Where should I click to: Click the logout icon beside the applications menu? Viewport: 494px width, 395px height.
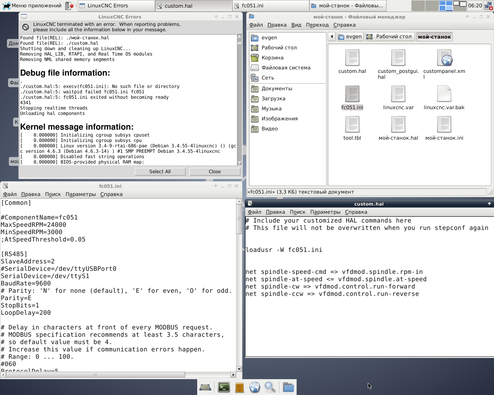69,6
